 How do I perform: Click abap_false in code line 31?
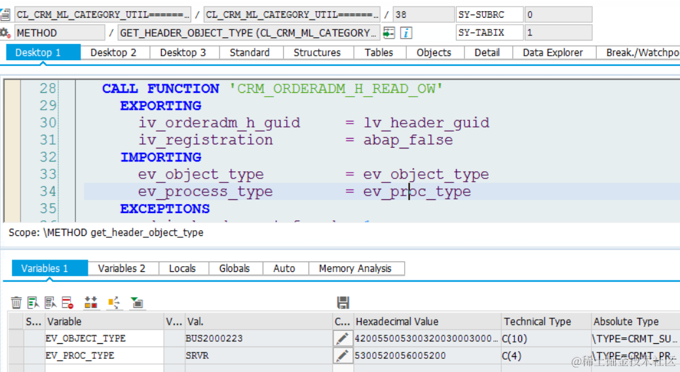(x=408, y=140)
